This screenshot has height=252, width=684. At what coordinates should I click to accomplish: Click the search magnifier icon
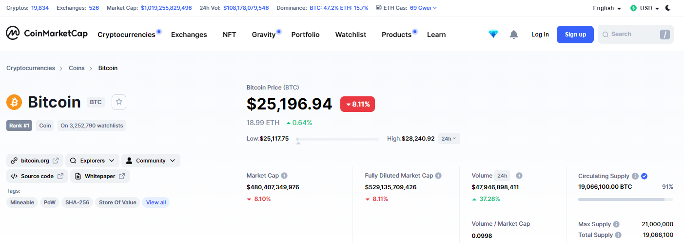[606, 35]
